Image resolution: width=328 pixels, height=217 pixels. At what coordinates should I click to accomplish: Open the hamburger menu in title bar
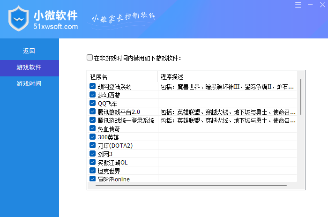click(298, 5)
